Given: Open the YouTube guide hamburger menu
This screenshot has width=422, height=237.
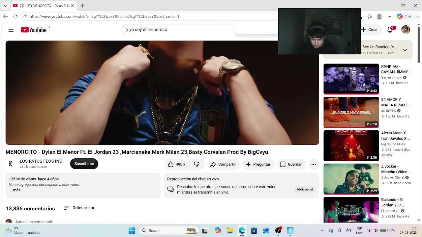Looking at the screenshot, I should click(11, 30).
